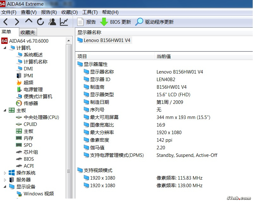The width and height of the screenshot is (253, 202).
Task: Collapse the 计算机 tree node
Action: click(5, 48)
